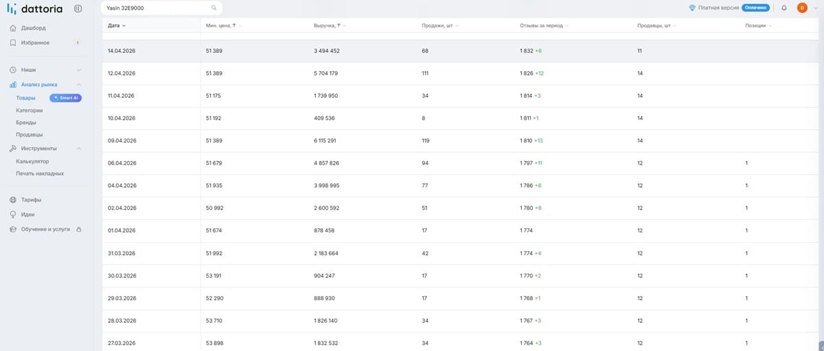
Task: Click reviews value 1 810 +13
Action: (x=531, y=141)
